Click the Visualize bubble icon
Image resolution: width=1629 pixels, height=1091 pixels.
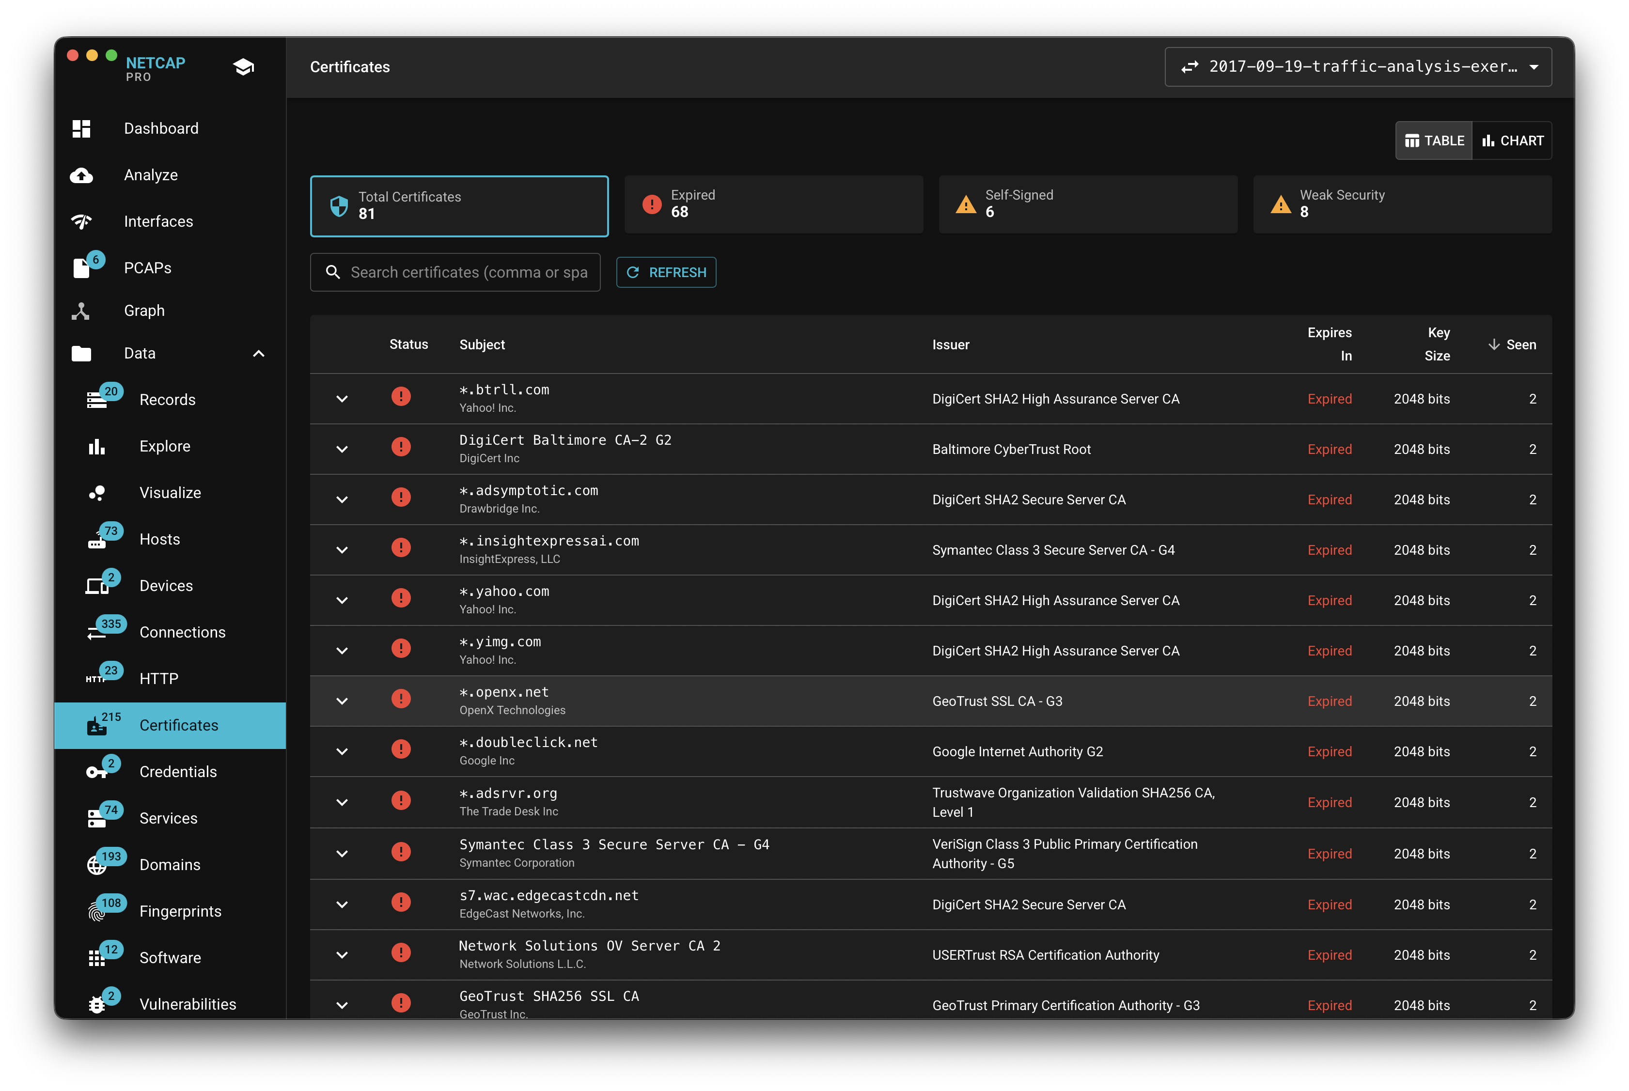(97, 493)
